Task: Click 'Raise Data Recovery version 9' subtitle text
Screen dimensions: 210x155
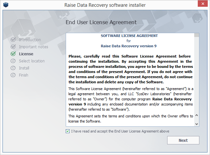Action: (129, 46)
